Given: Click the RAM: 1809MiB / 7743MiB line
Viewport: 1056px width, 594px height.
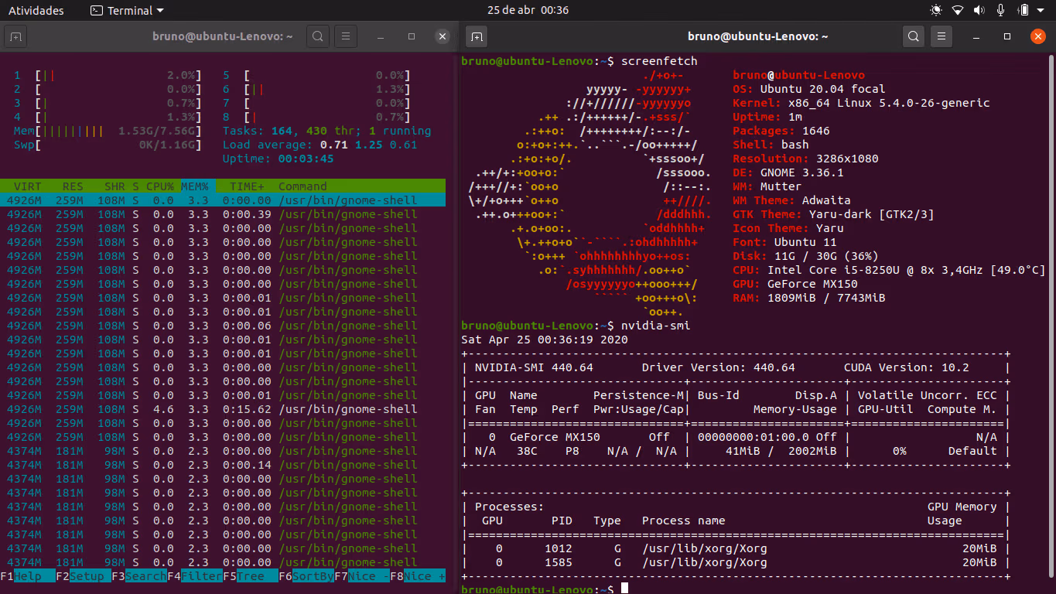Looking at the screenshot, I should [809, 298].
